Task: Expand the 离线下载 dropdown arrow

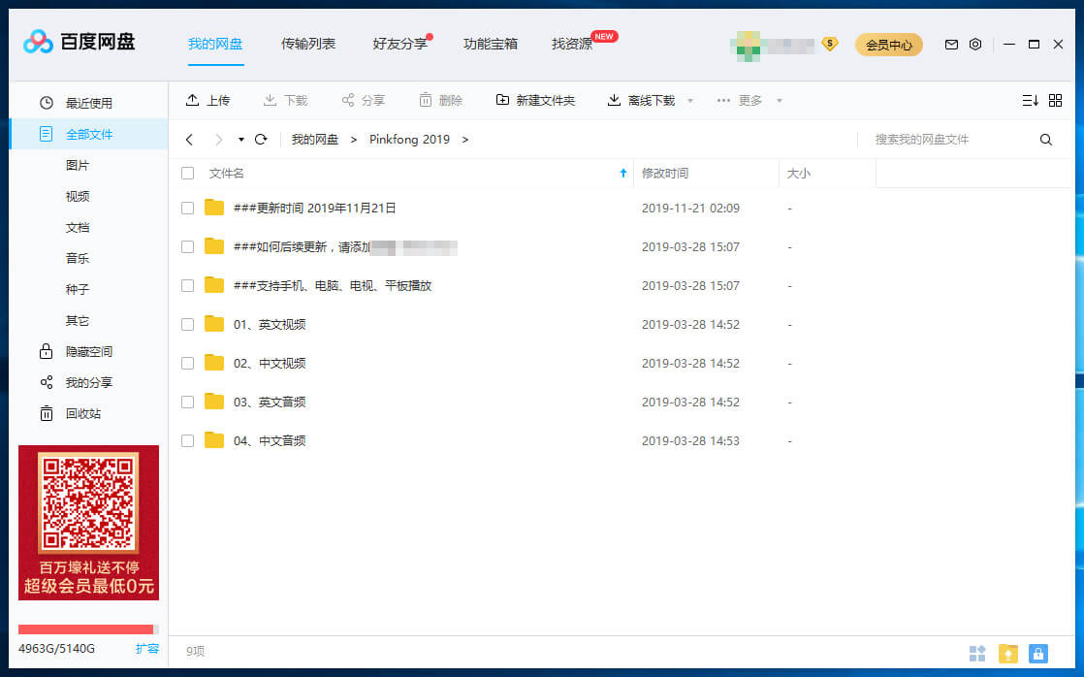Action: 690,101
